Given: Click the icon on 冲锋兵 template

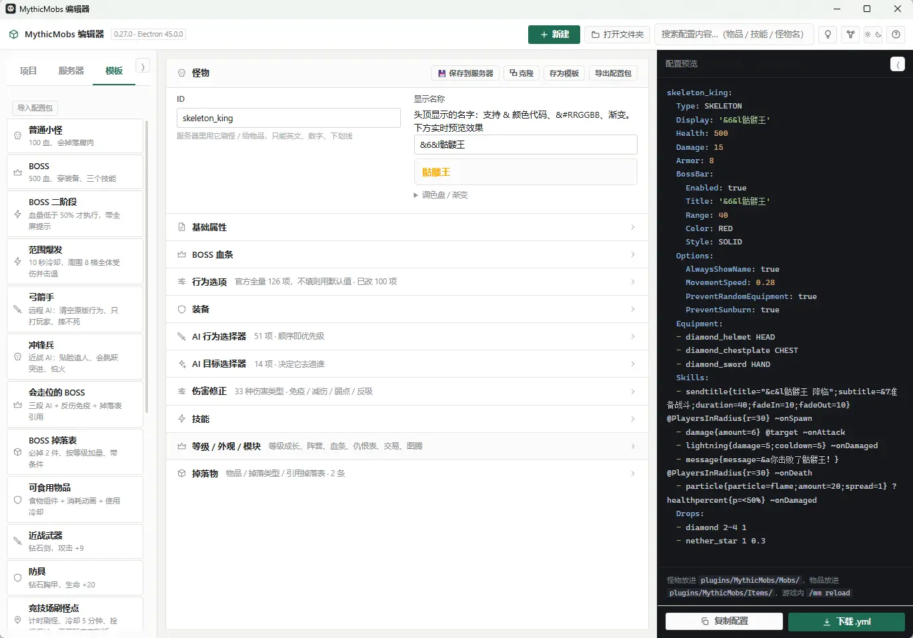Looking at the screenshot, I should pos(18,356).
